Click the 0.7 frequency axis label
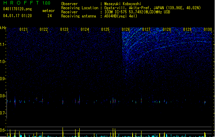Screen dimensions: 215x137 [x=3, y=113]
